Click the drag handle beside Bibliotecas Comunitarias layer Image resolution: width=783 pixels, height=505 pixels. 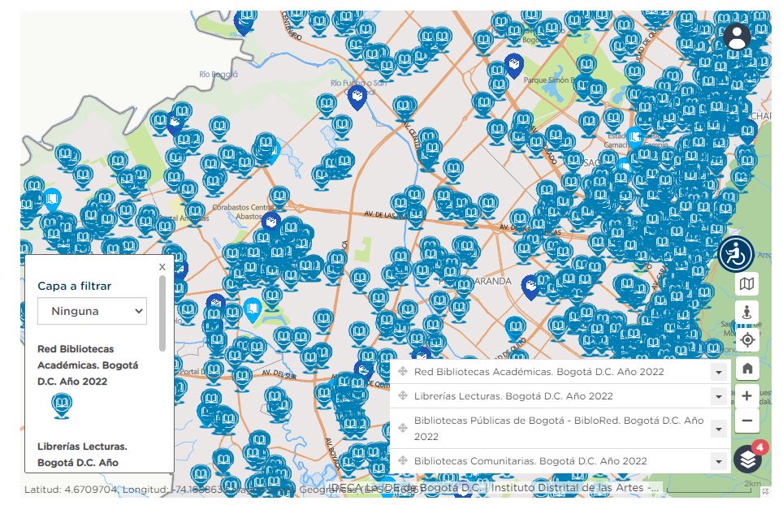click(403, 461)
